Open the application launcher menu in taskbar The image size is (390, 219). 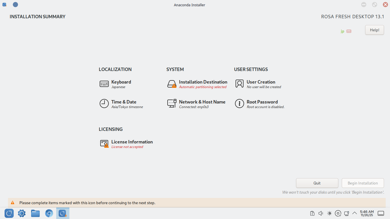9,213
